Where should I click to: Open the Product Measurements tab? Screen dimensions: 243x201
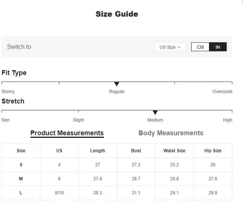point(67,133)
